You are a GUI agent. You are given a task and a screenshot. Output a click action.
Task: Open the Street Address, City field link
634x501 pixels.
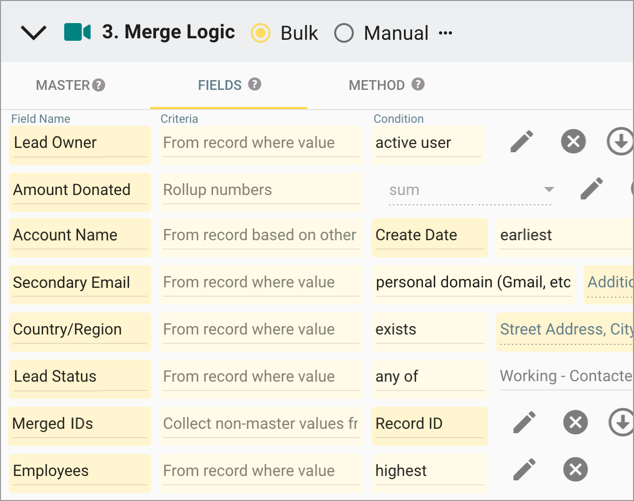(565, 329)
